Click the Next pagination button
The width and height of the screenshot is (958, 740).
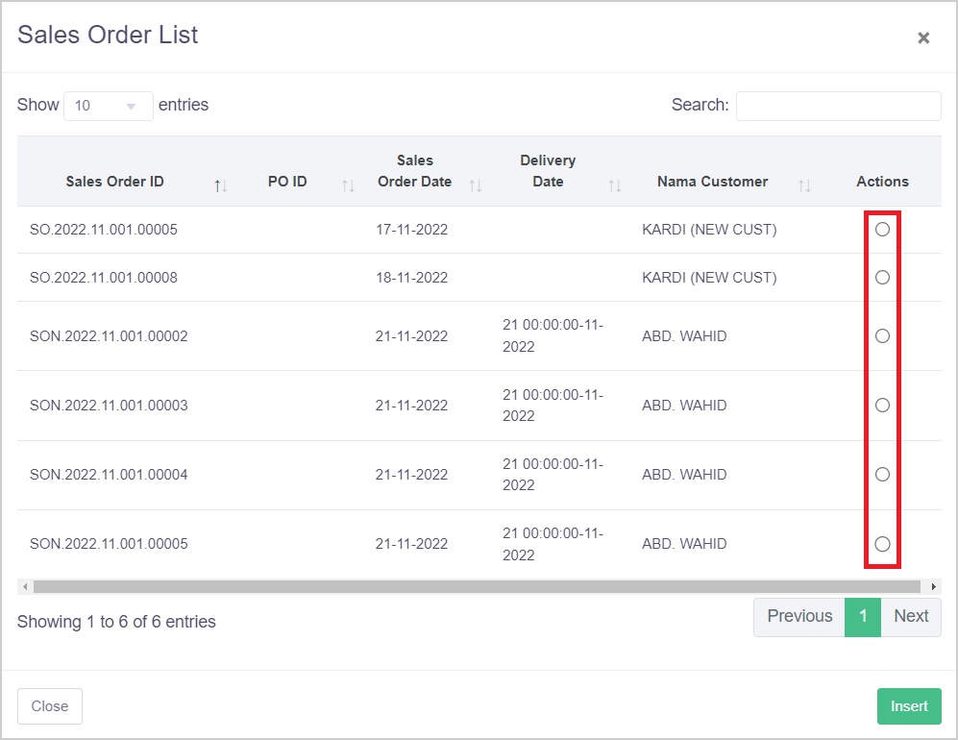[x=911, y=617]
